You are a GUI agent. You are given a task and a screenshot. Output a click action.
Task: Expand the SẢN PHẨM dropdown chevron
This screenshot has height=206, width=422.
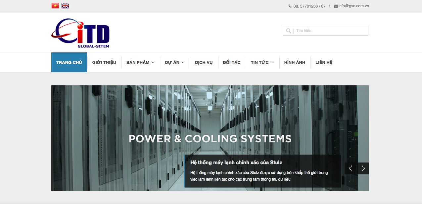click(153, 62)
